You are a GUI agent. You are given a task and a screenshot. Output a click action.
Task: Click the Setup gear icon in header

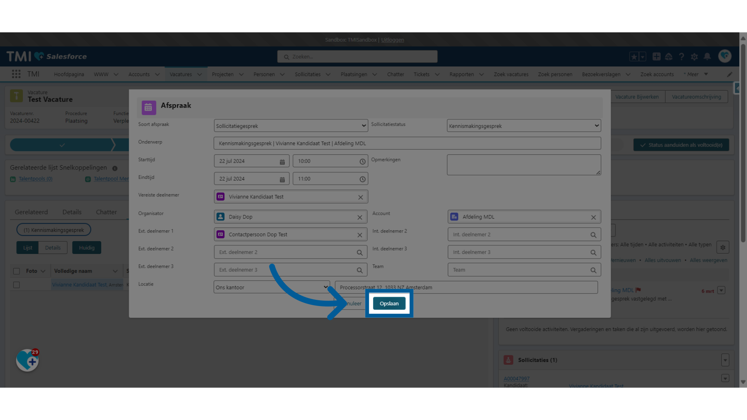pyautogui.click(x=694, y=57)
